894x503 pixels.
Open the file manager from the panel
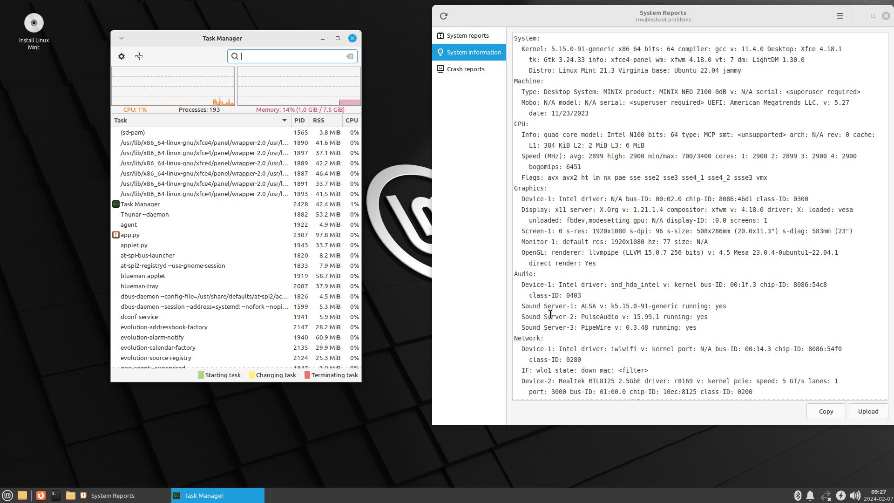click(71, 496)
